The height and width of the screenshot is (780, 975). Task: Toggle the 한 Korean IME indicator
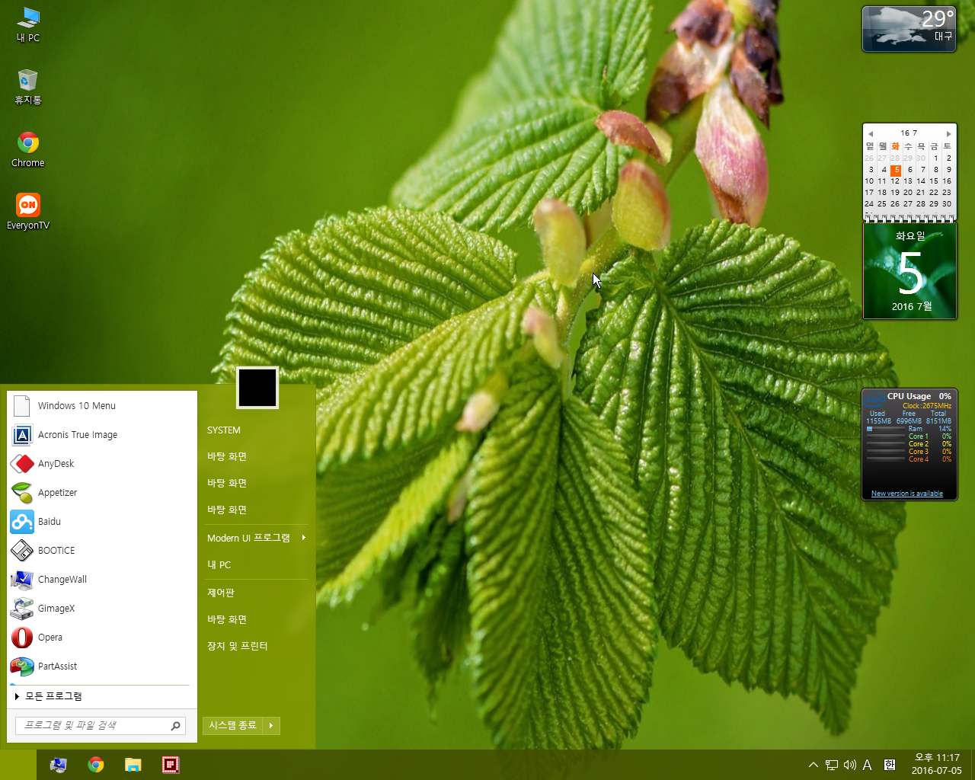890,765
